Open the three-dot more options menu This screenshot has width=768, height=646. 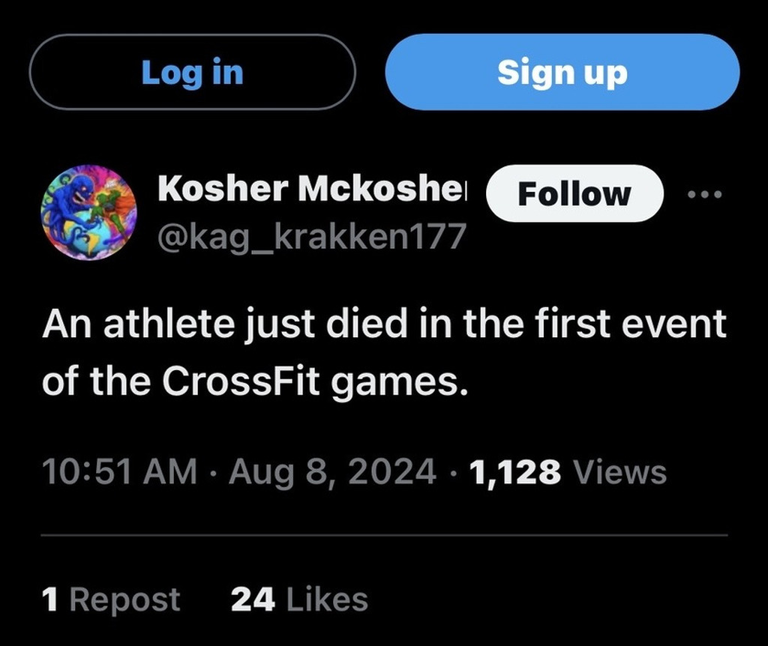[x=705, y=194]
